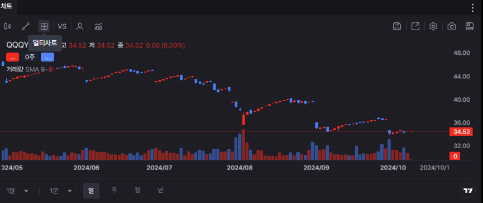
Task: Open the user profile icon
Action: [80, 26]
